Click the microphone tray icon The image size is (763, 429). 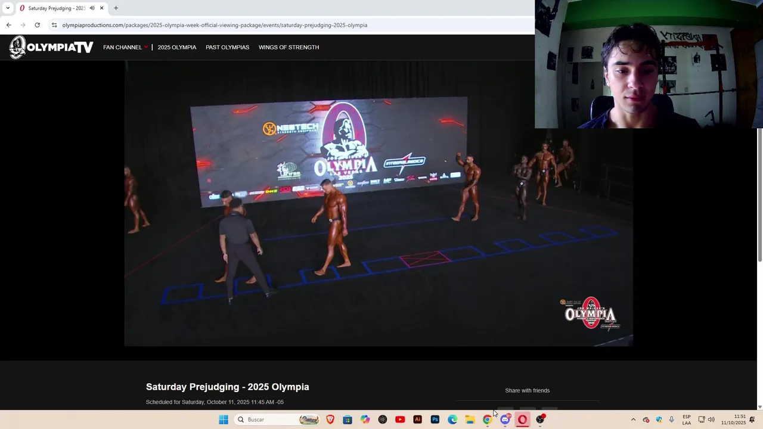[671, 419]
